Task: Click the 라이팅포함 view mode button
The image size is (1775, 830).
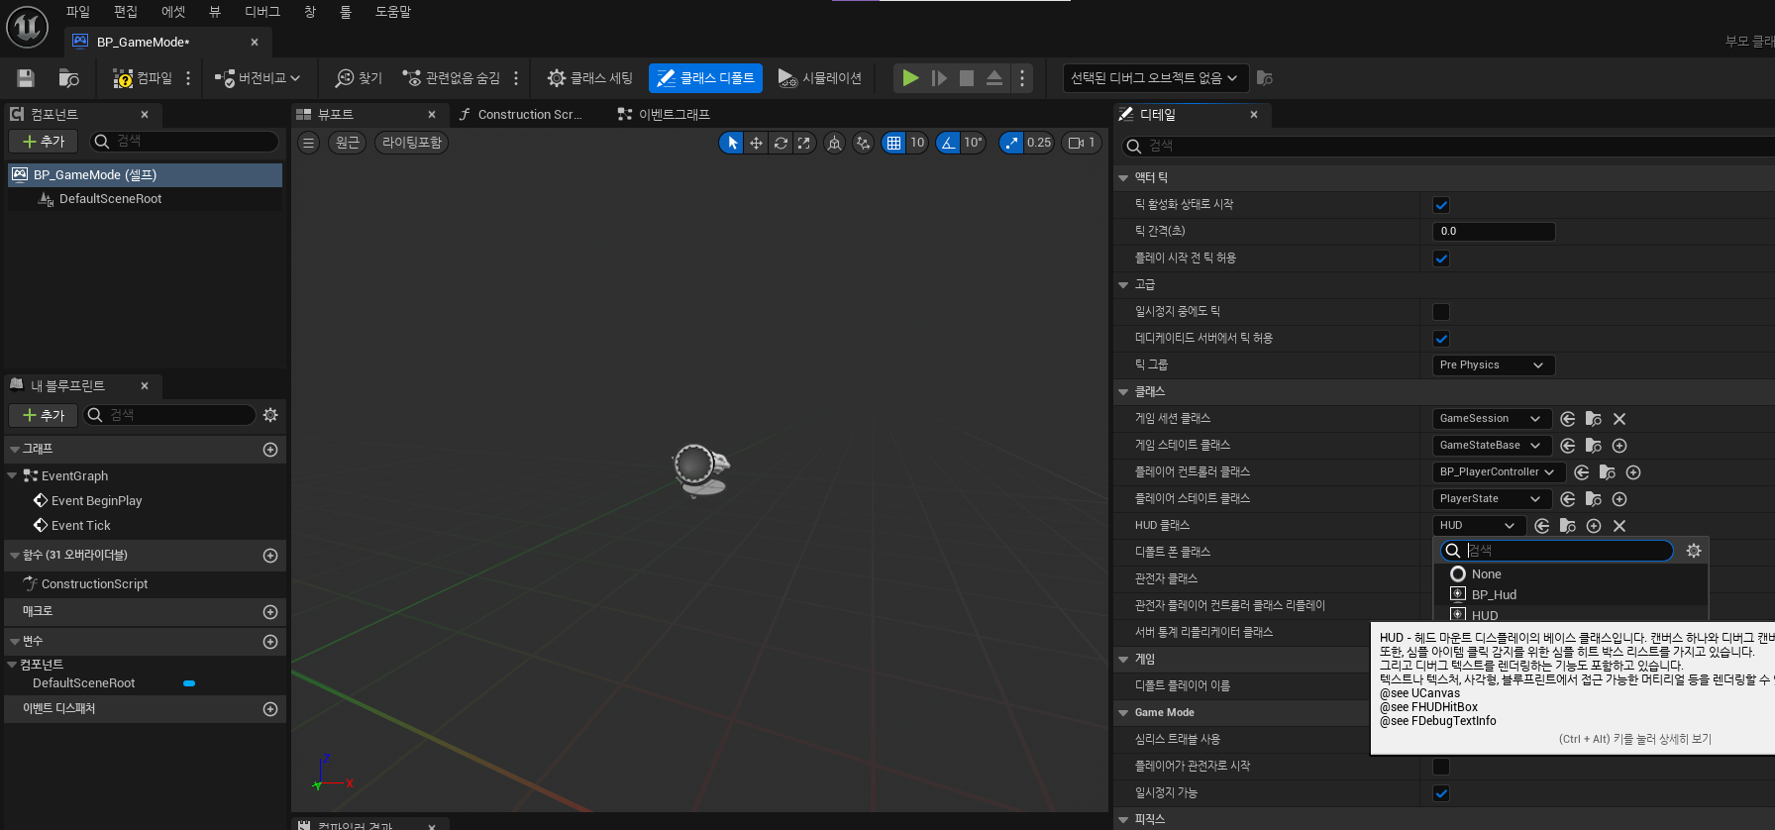Action: pyautogui.click(x=412, y=143)
